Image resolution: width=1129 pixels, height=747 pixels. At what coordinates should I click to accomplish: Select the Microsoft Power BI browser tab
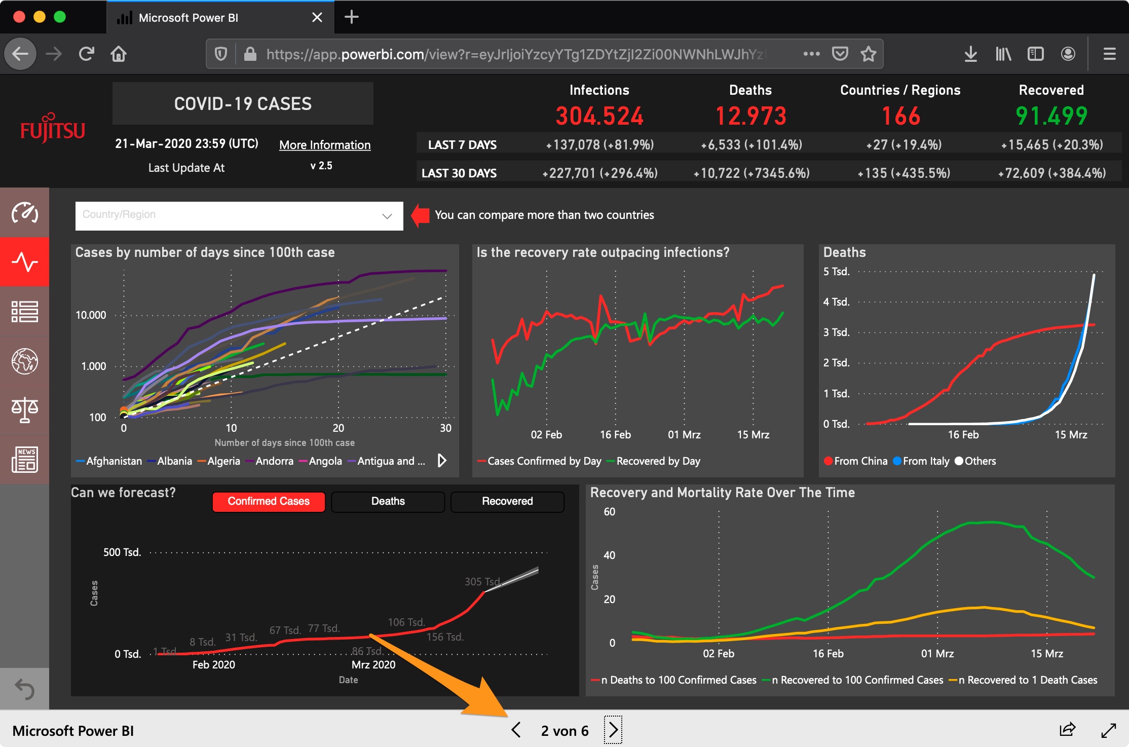coord(220,17)
